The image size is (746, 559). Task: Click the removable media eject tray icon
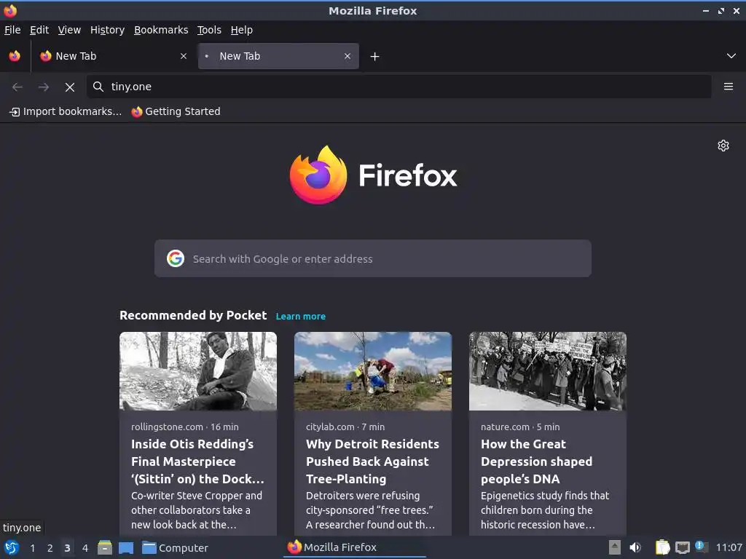(x=615, y=547)
